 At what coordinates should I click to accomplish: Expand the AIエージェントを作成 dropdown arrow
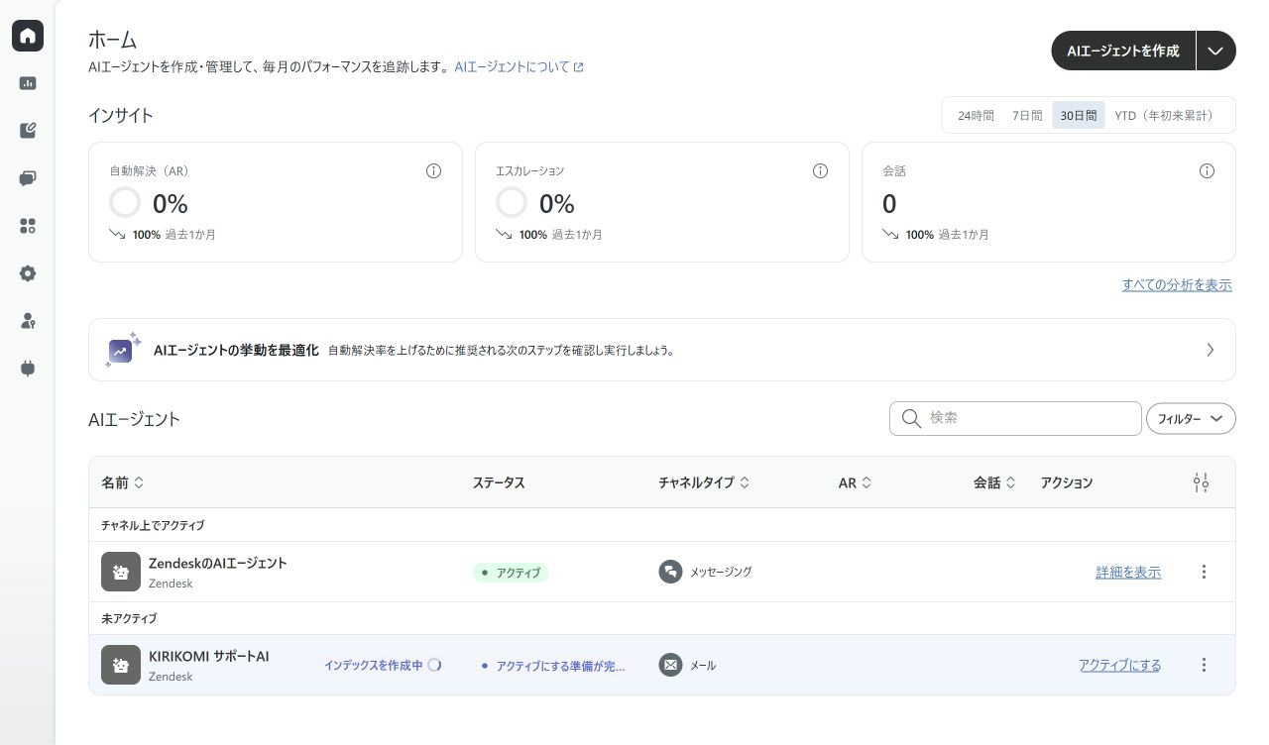(x=1216, y=51)
